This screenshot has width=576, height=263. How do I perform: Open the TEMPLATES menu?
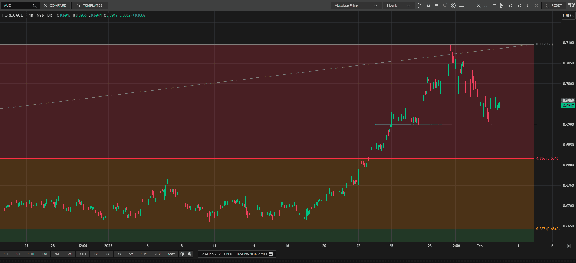pos(89,5)
